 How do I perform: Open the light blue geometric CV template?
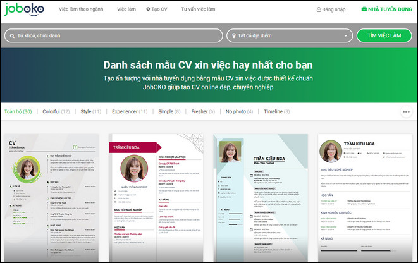point(261,198)
